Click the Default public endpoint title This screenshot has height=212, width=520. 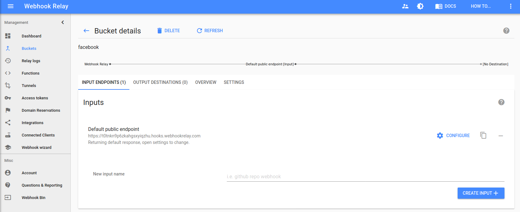click(114, 129)
